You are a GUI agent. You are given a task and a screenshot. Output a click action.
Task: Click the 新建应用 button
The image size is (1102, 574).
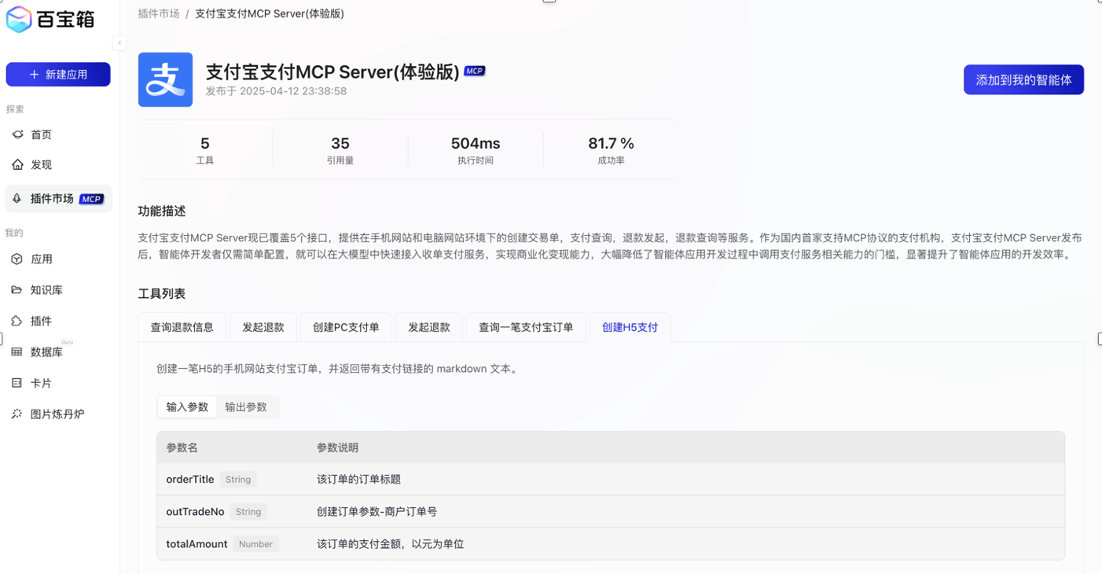click(x=58, y=75)
